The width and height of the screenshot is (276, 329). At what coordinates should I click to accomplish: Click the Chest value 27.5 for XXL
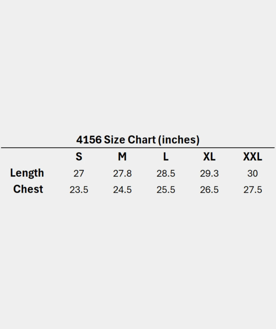click(252, 190)
